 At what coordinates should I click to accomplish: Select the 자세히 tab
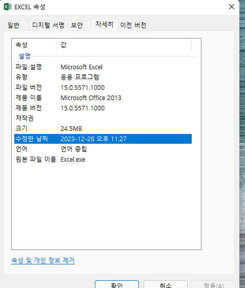point(105,25)
